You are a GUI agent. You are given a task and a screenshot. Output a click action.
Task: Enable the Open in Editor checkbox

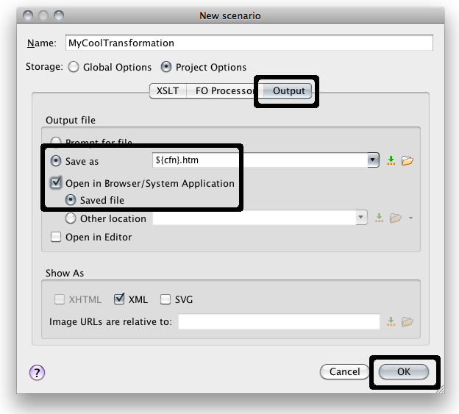56,238
